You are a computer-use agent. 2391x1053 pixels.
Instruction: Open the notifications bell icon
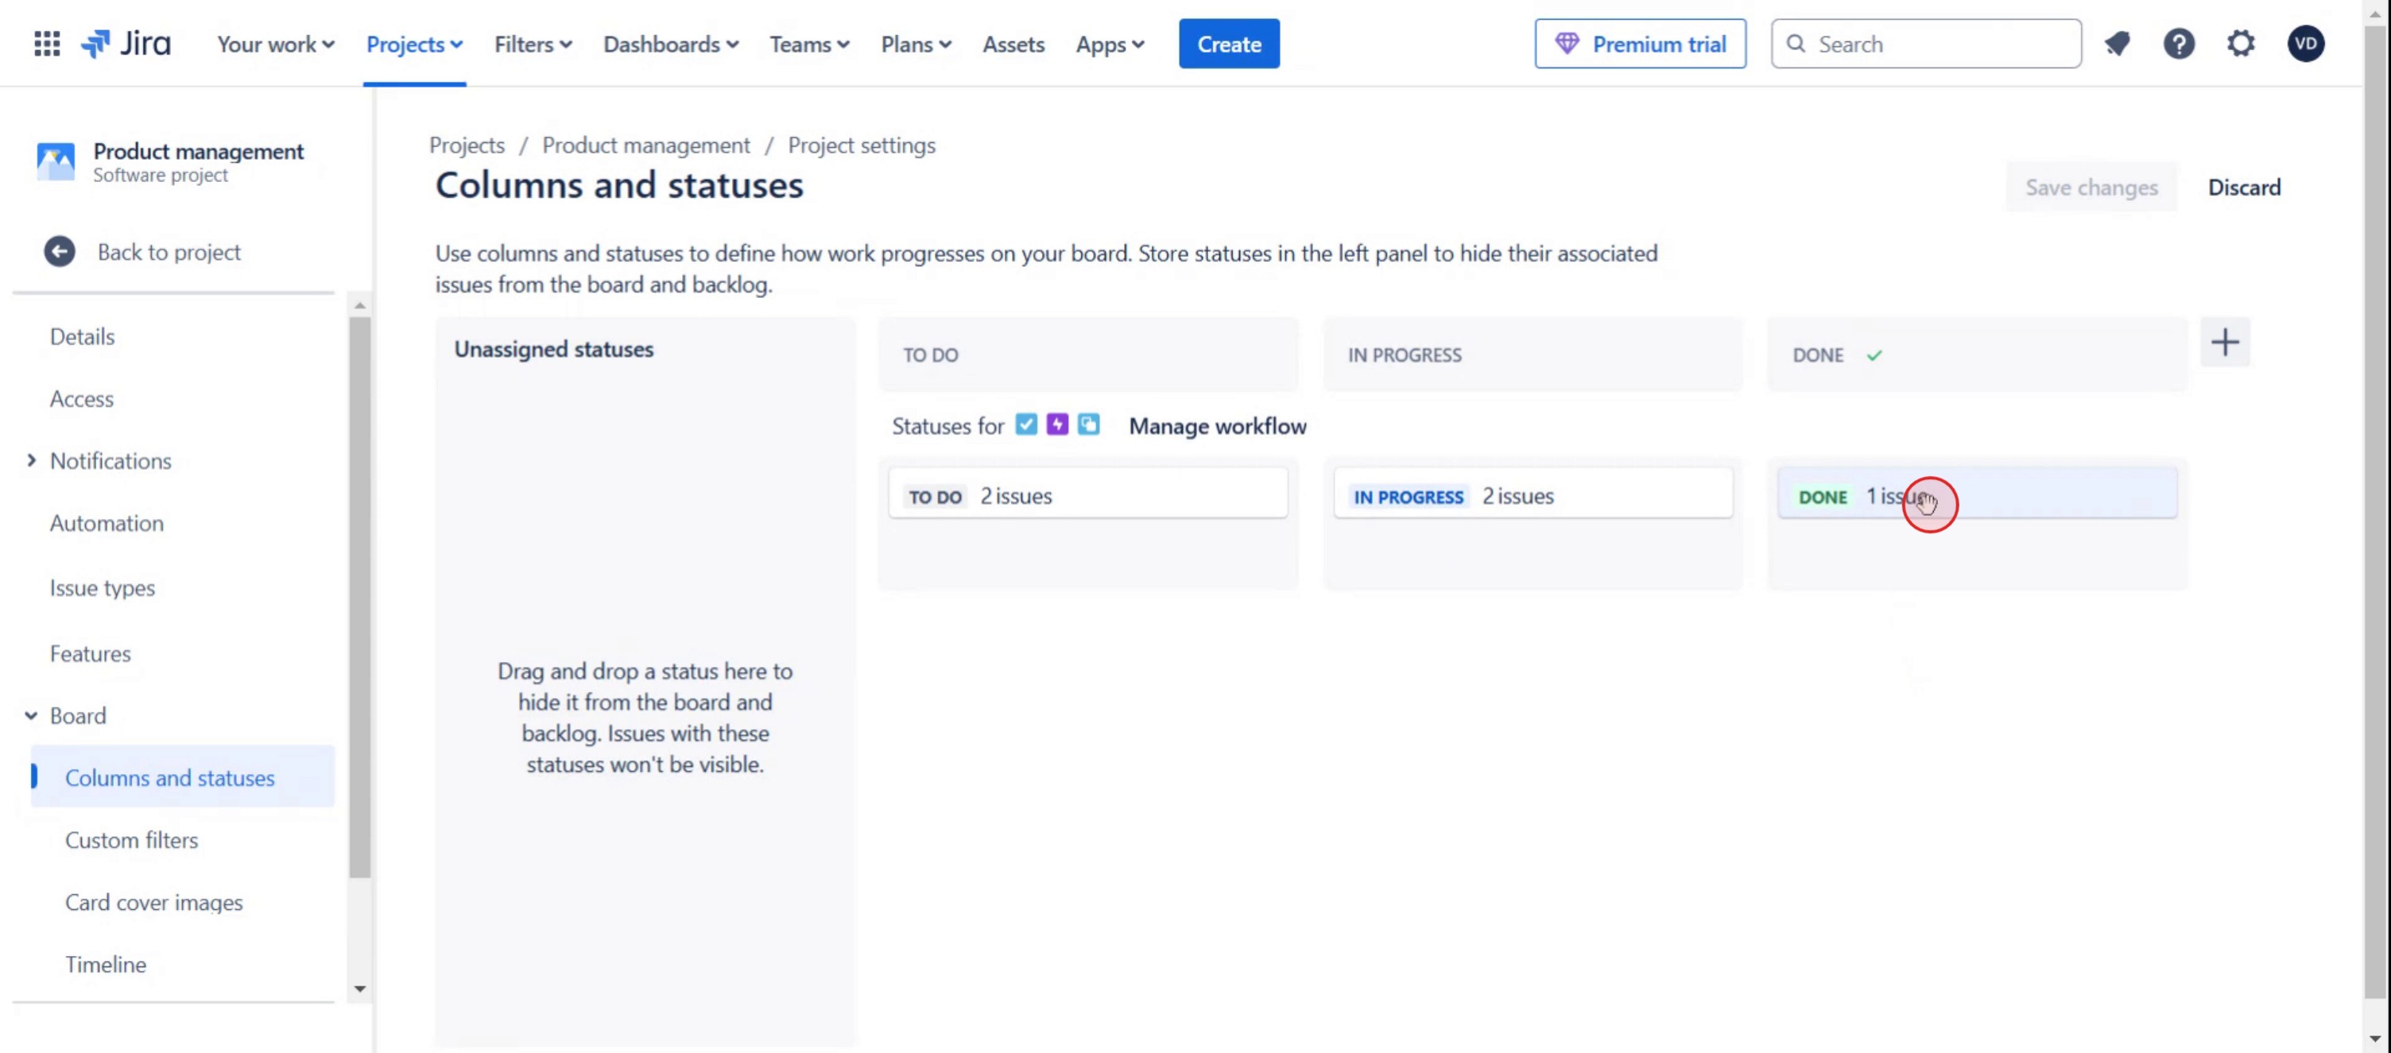(2116, 44)
